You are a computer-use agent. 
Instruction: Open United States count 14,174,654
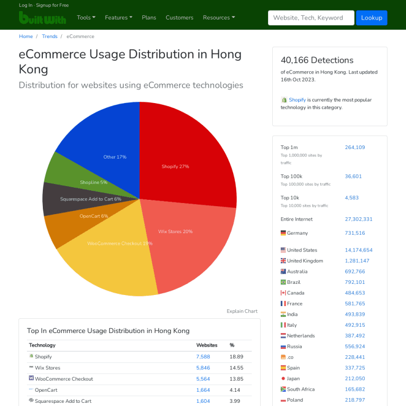pos(358,250)
